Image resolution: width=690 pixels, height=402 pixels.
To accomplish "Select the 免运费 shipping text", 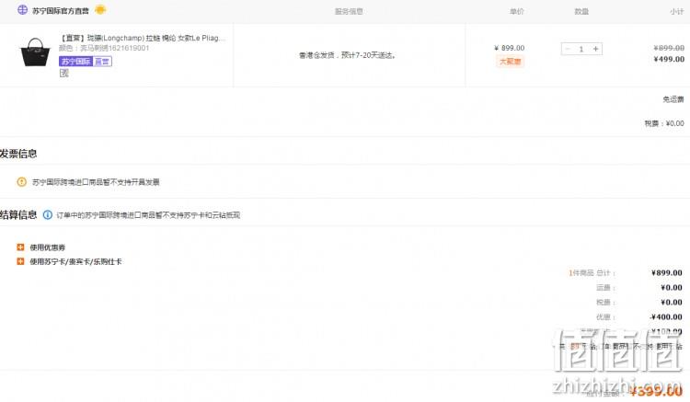I will pos(673,99).
